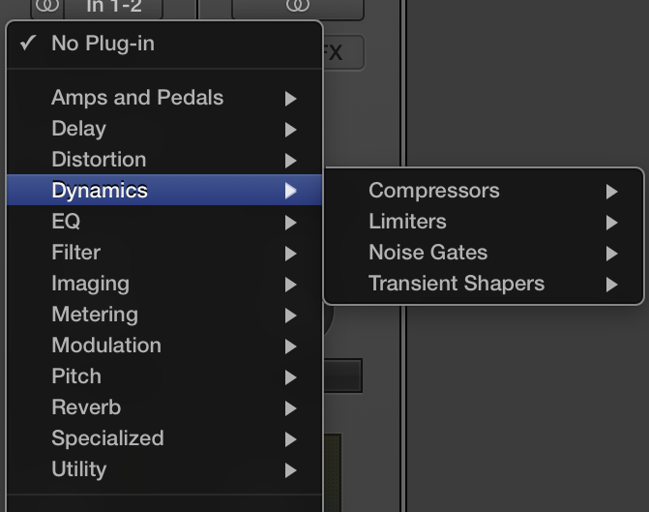Open the EQ plug-in submenu
The height and width of the screenshot is (512, 649).
66,222
